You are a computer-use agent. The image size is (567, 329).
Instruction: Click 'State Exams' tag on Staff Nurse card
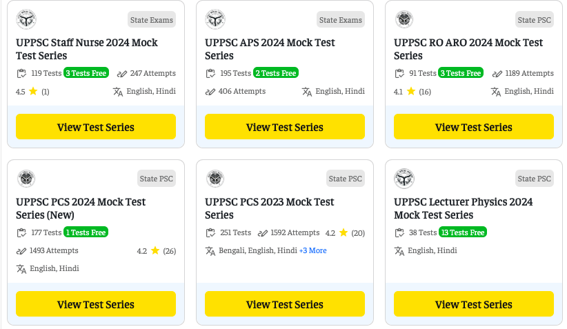[152, 20]
